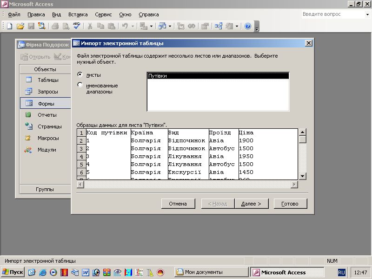The image size is (372, 279).
Task: Open the Правка menu
Action: tap(36, 14)
